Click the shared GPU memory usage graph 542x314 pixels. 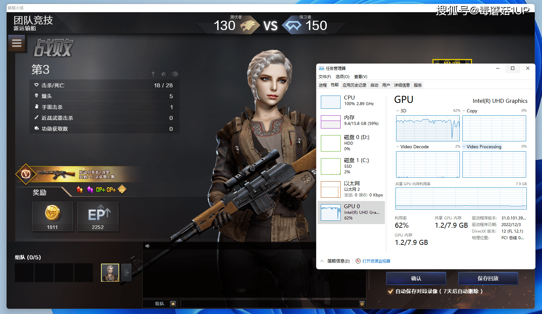[x=461, y=199]
